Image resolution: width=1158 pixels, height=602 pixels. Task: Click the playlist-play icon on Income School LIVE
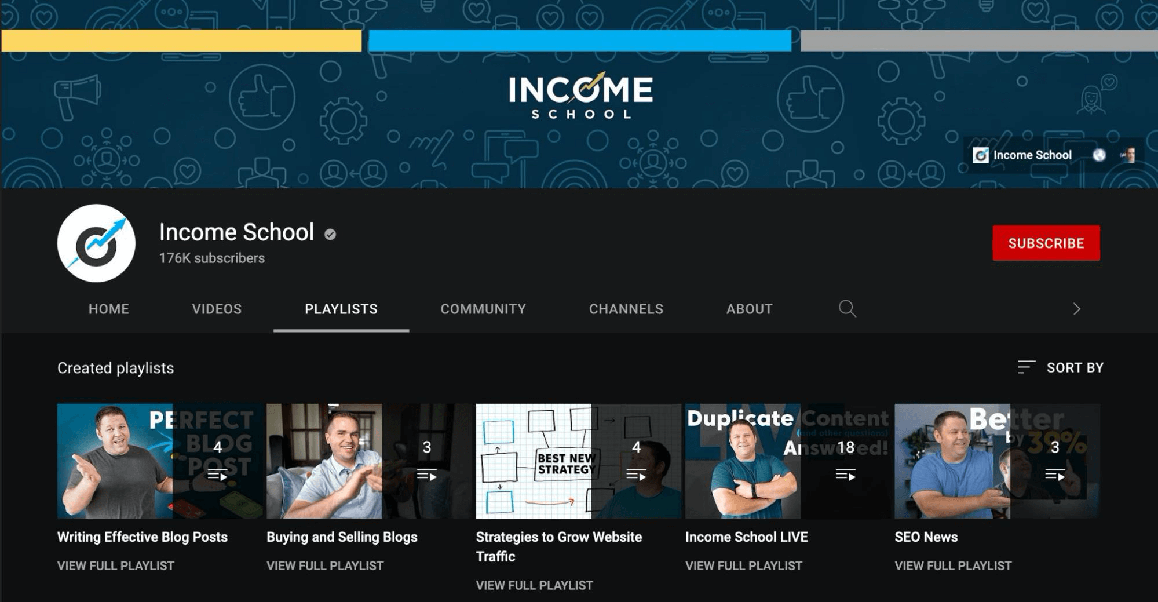[846, 476]
